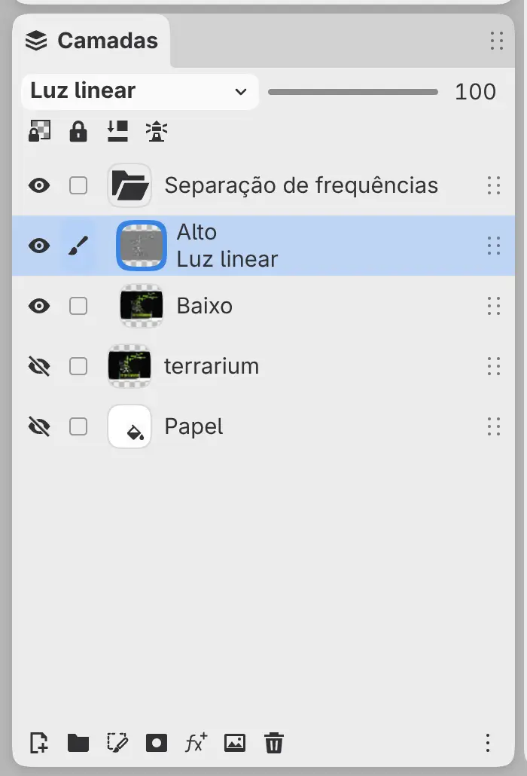Click the terrarium row drag handle
527x776 pixels.
(x=494, y=366)
